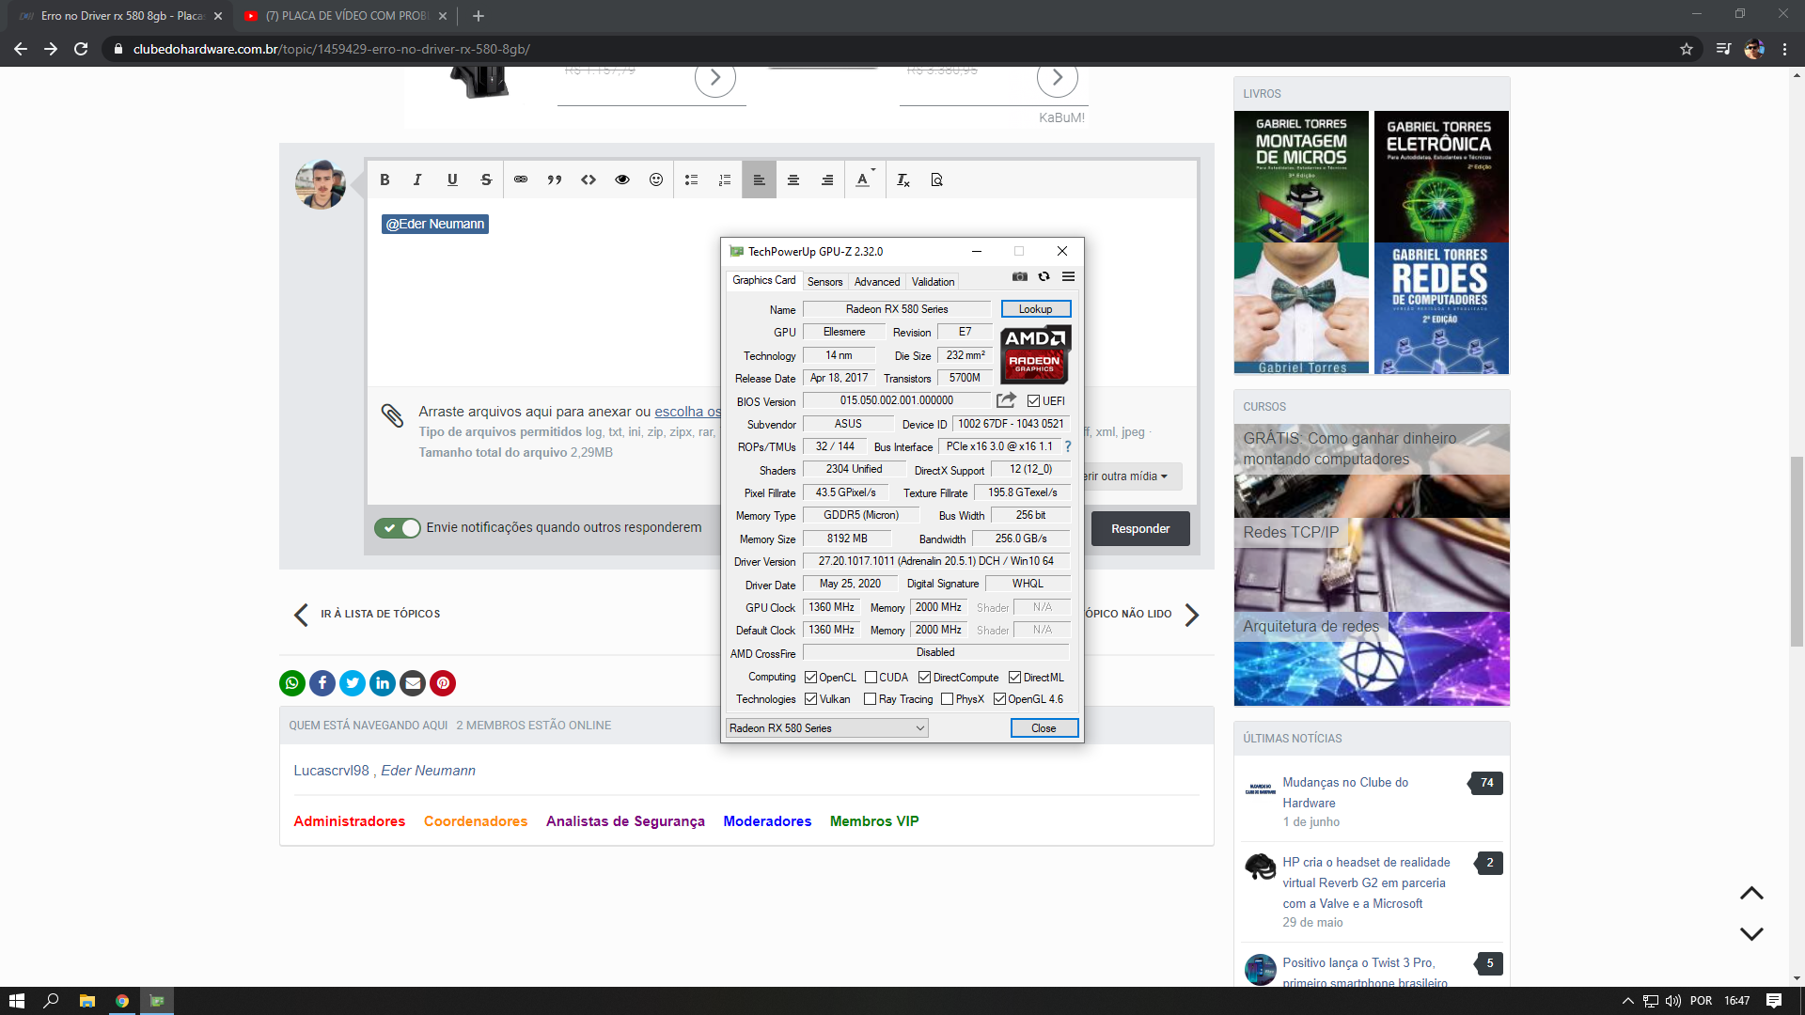Switch to the YouTube browser tab
The height and width of the screenshot is (1015, 1805).
344,16
